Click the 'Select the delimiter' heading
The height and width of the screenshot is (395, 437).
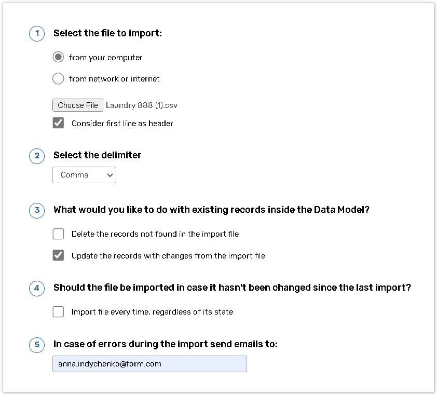[x=98, y=155]
